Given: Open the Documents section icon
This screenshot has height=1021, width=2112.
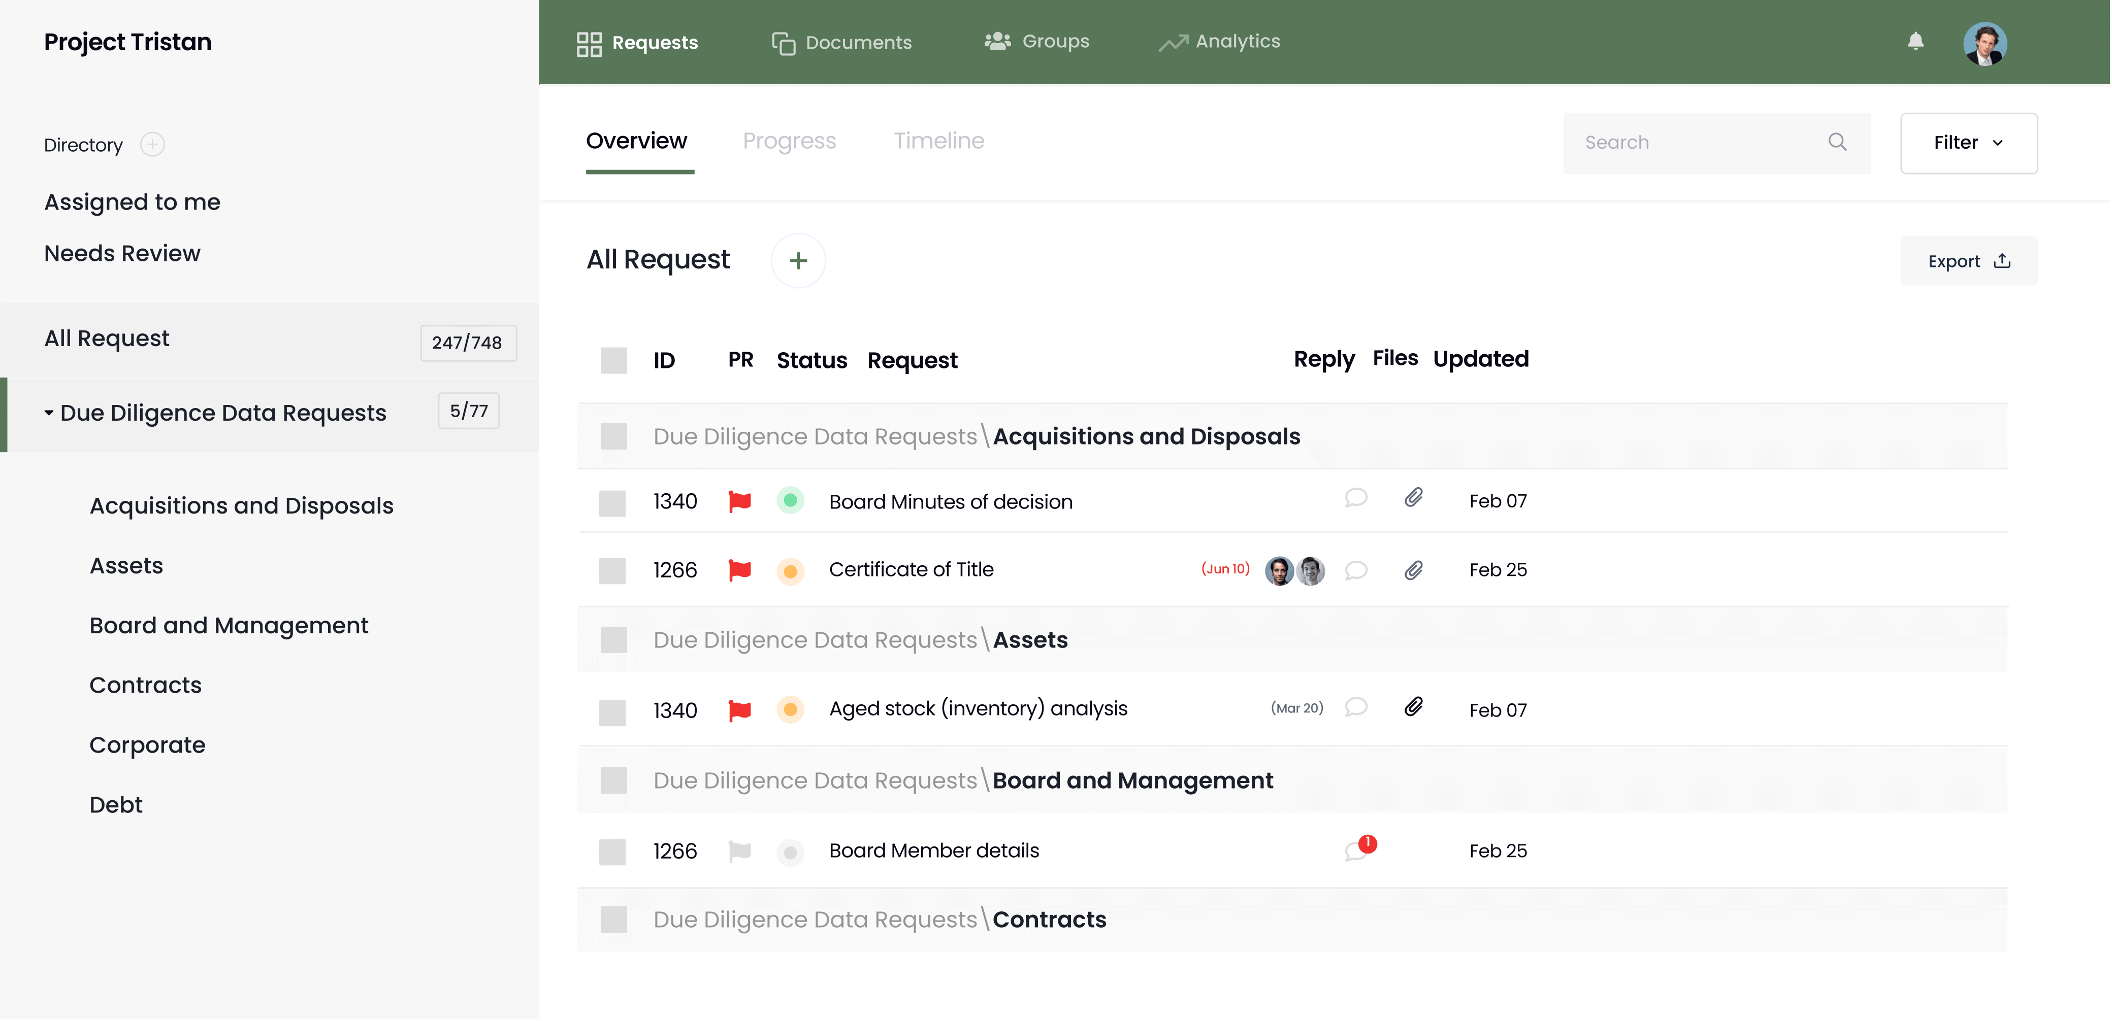Looking at the screenshot, I should (784, 42).
